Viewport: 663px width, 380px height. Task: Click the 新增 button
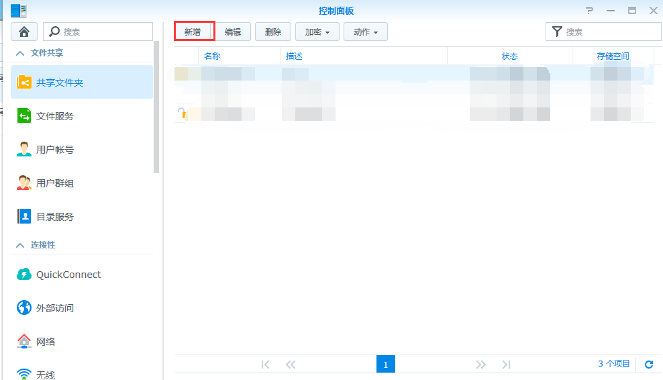point(194,32)
